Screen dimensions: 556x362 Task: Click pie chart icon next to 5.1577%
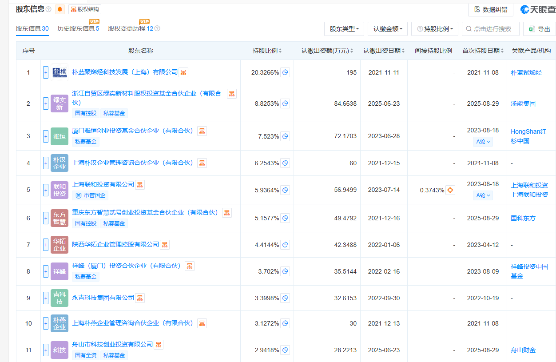pos(285,218)
